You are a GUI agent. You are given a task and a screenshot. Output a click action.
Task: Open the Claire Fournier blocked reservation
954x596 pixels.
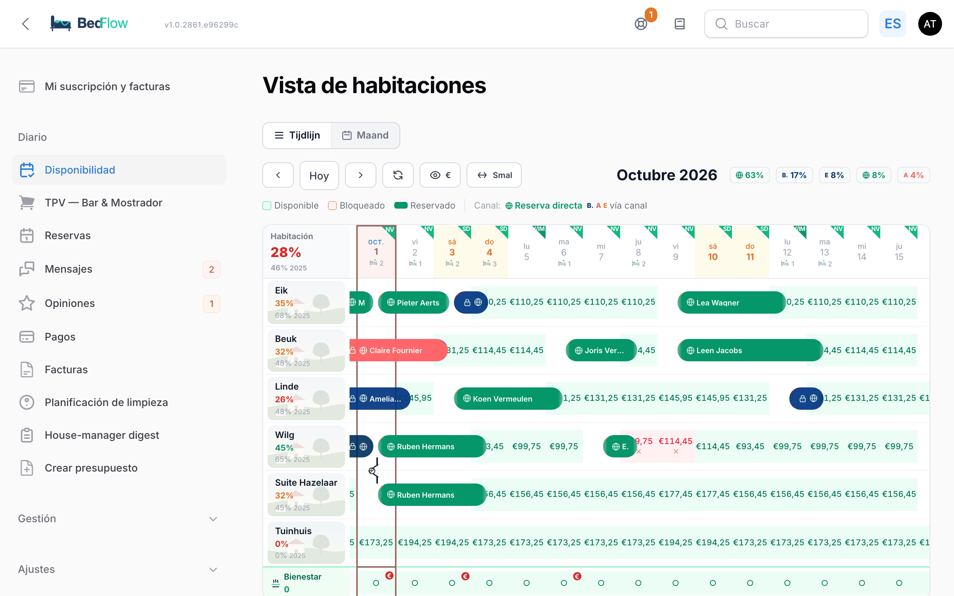point(398,350)
